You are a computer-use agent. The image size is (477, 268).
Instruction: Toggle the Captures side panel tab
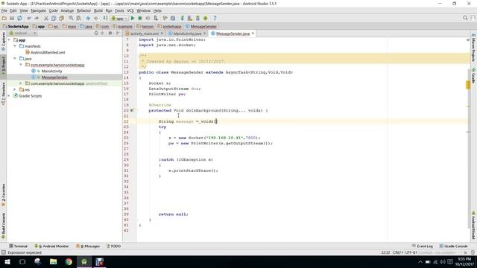click(3, 42)
